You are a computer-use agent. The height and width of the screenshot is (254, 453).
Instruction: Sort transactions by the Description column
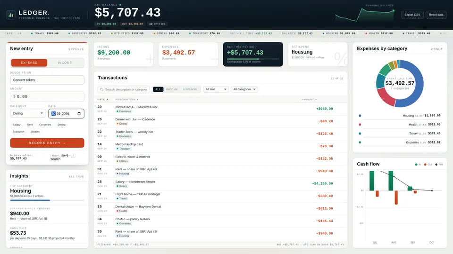[x=126, y=99]
